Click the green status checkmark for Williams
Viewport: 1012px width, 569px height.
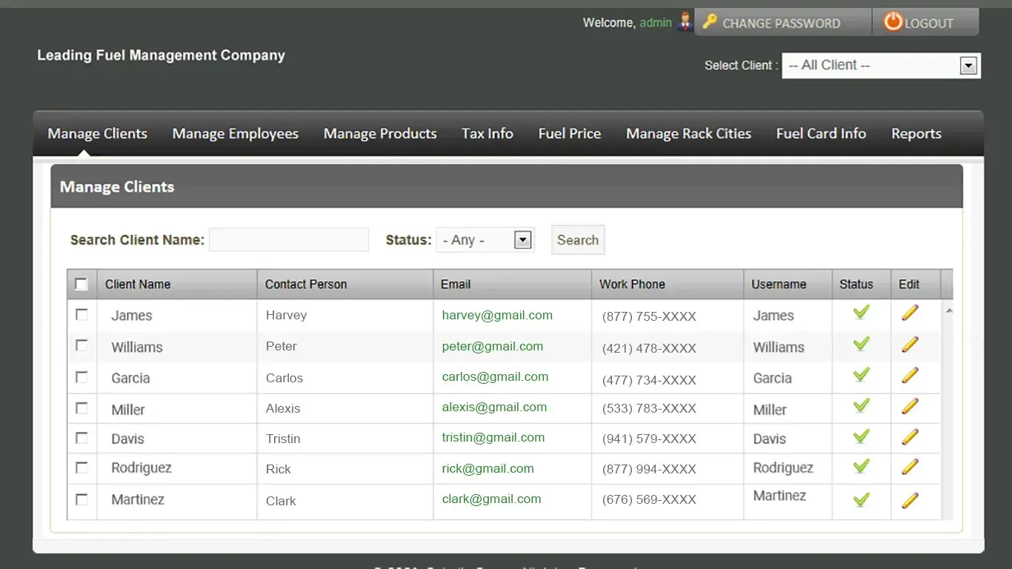pos(861,344)
